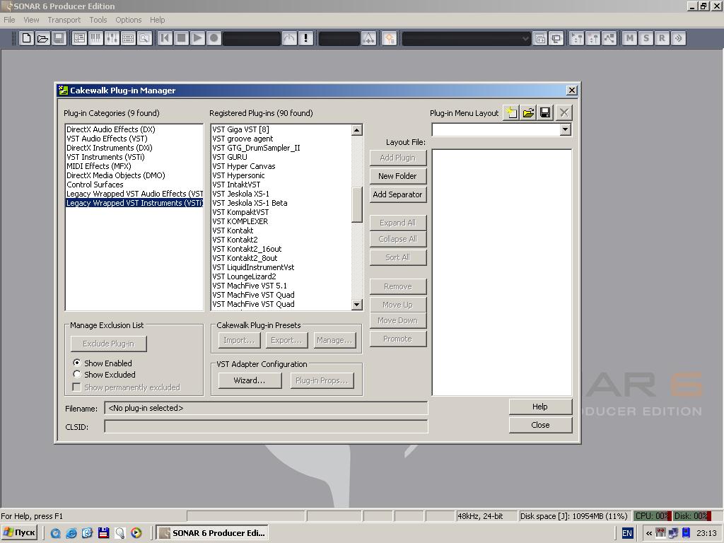Open the Layout File dropdown list
Screen dimensions: 724x543
coord(564,130)
